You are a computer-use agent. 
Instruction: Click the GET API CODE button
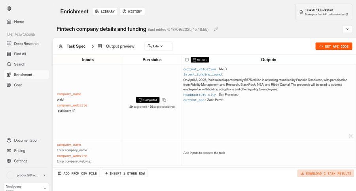(333, 46)
